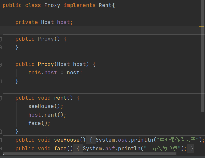Viewport: 205px width, 158px height.
Task: Click the class name Proxy in class declaration
Action: (x=52, y=5)
